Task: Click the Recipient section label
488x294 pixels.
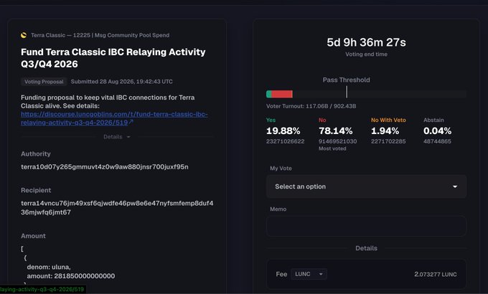Action: 36,191
